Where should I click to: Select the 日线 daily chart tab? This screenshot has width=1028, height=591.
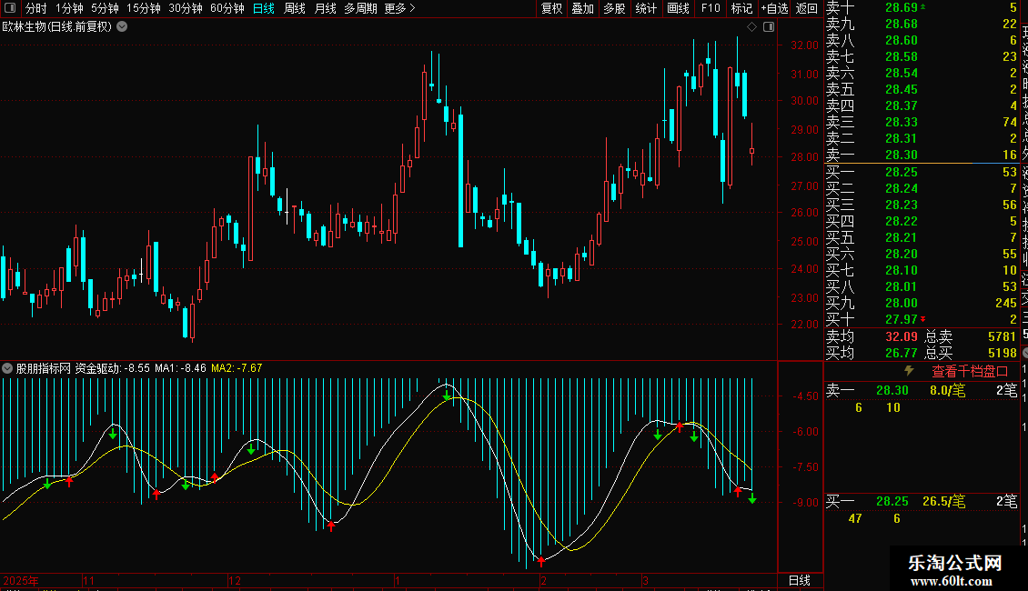pyautogui.click(x=264, y=8)
